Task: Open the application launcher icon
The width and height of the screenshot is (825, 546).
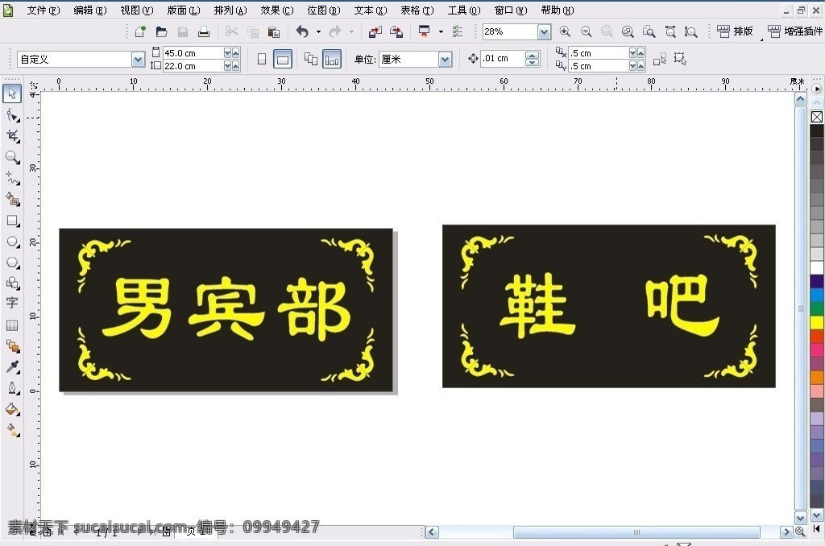Action: [424, 31]
